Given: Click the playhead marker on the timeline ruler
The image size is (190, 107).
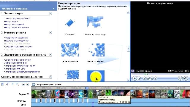Looking at the screenshot, I should tap(87, 88).
